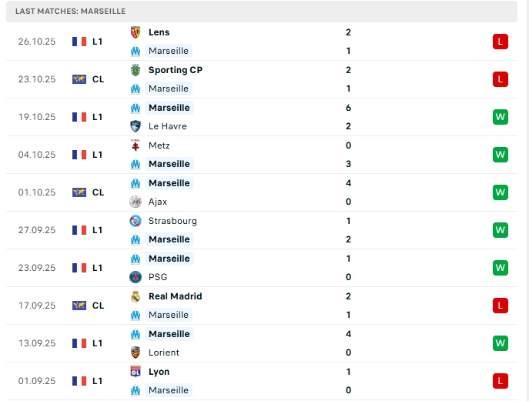Click the Sporting CP crest icon
Viewport: 529px width, 401px height.
[x=136, y=70]
